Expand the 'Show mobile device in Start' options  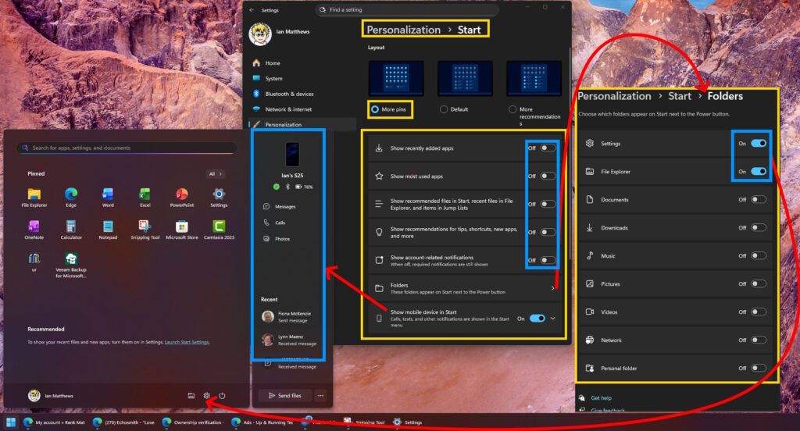(x=552, y=319)
